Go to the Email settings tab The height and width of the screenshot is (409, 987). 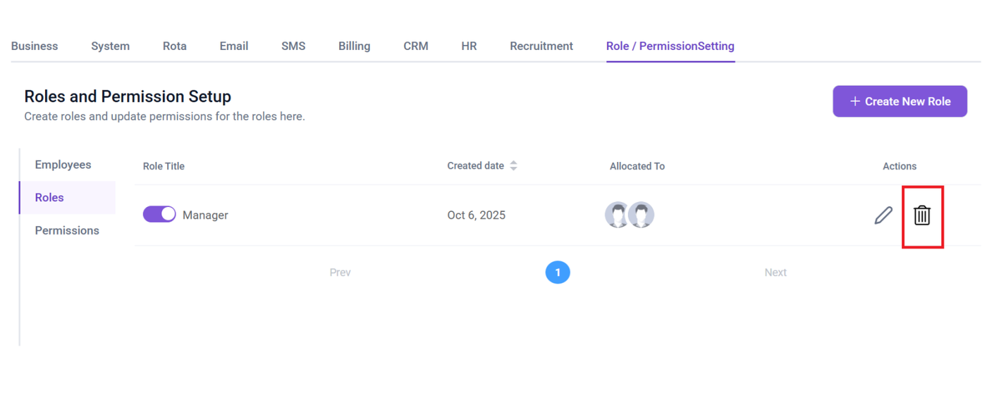coord(233,46)
